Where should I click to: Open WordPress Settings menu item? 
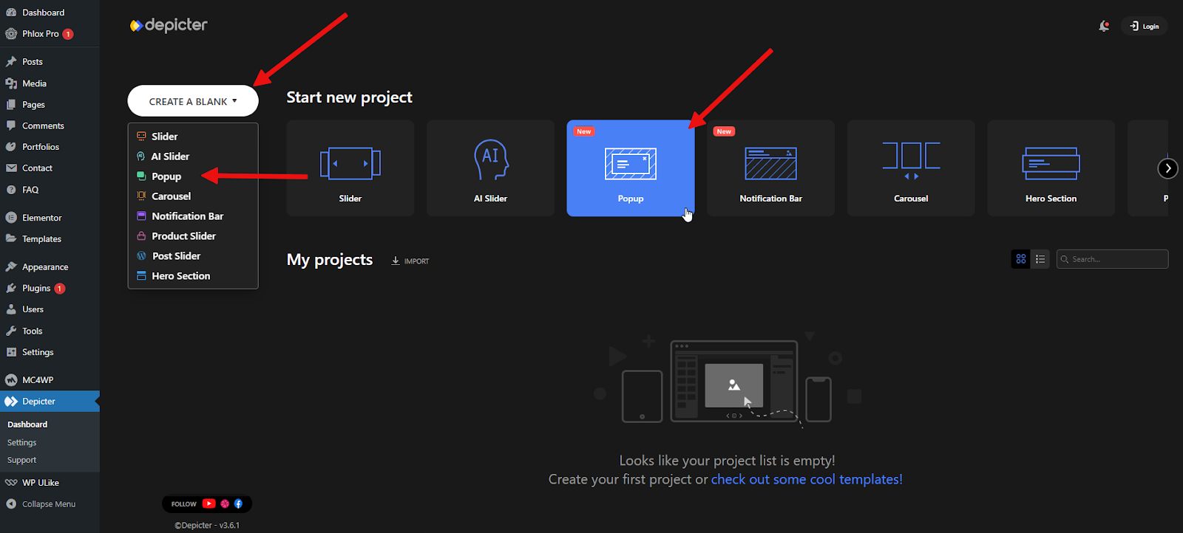coord(50,352)
